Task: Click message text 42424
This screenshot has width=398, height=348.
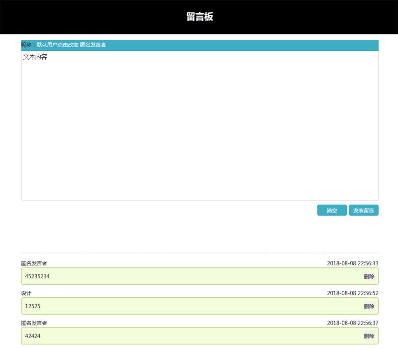Action: pyautogui.click(x=33, y=336)
